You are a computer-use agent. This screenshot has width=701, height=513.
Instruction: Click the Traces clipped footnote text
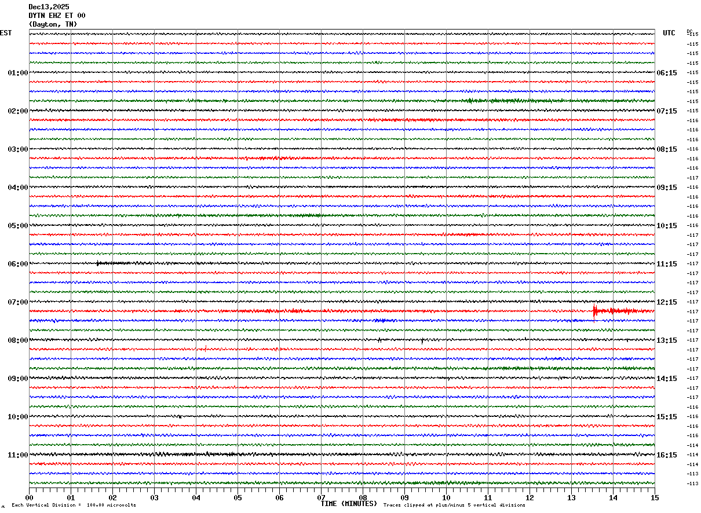pos(454,505)
